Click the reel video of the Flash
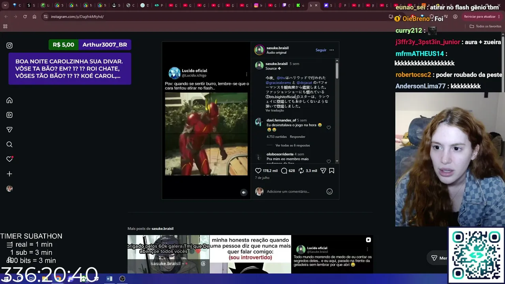The height and width of the screenshot is (284, 505). tap(206, 134)
